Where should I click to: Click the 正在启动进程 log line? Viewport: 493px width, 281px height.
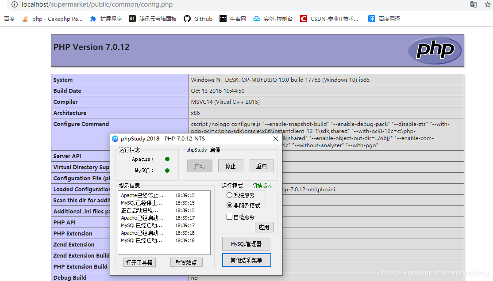(x=158, y=210)
